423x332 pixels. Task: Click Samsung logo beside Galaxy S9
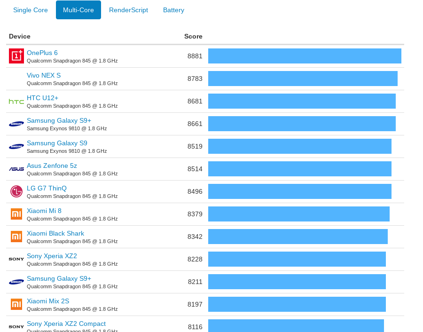click(16, 147)
